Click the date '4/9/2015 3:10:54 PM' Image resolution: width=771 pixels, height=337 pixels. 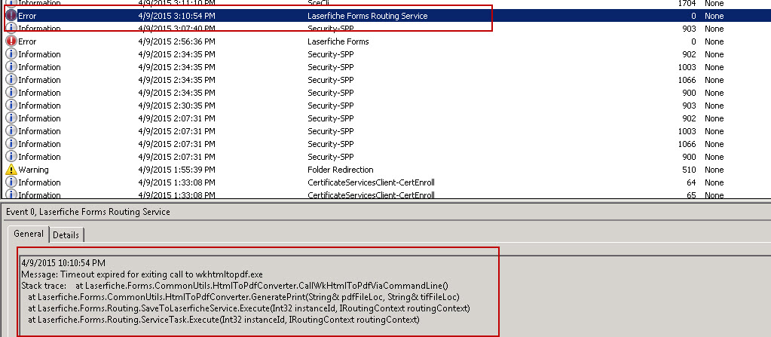point(176,16)
